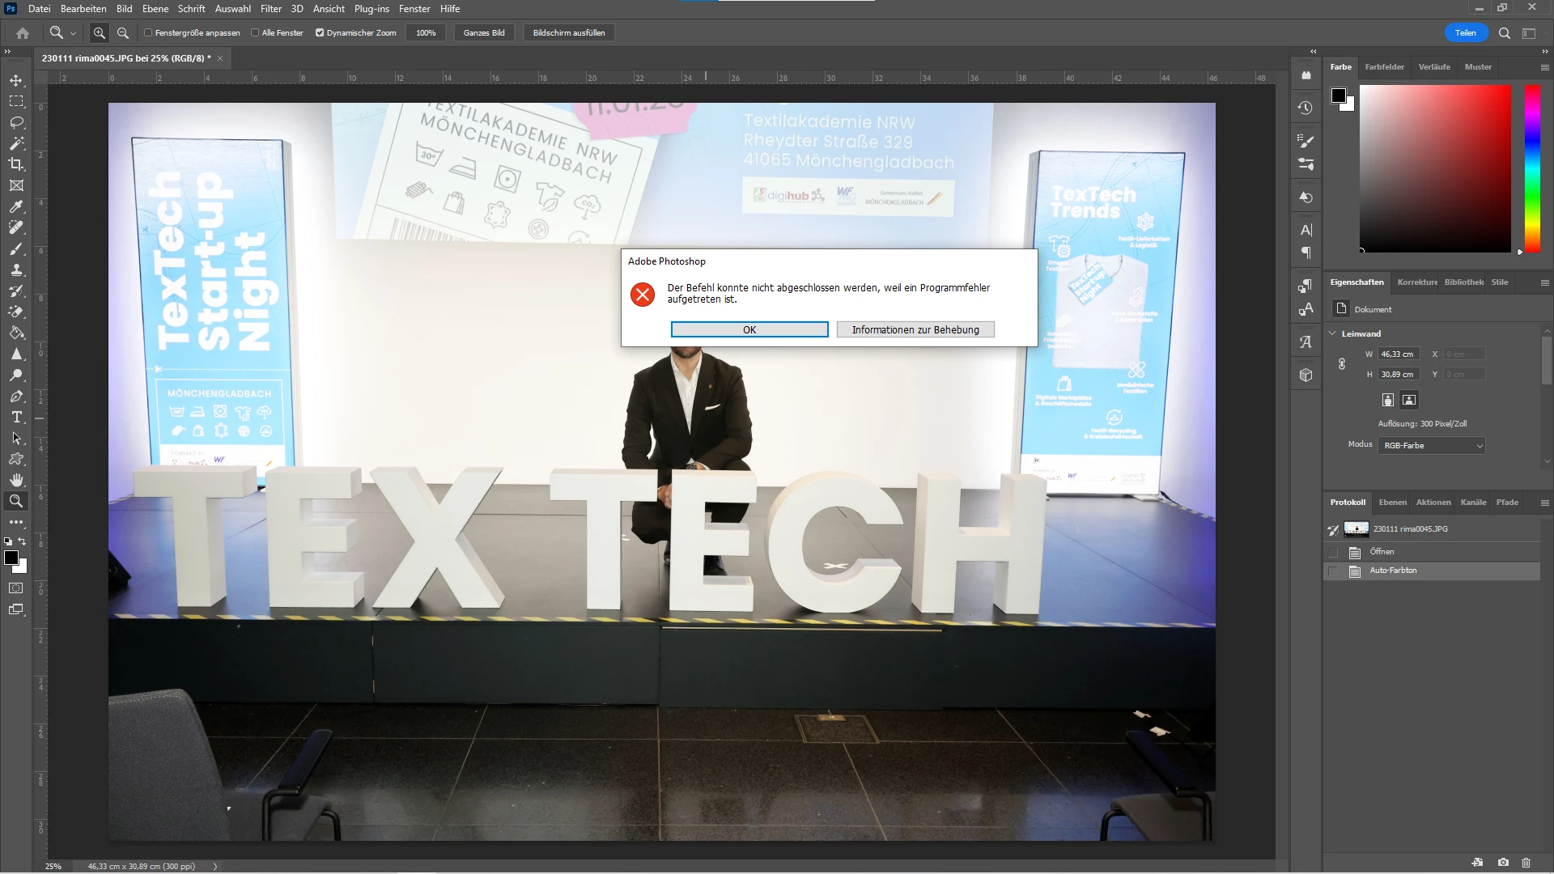
Task: Select the Öffnen history state
Action: (x=1382, y=552)
